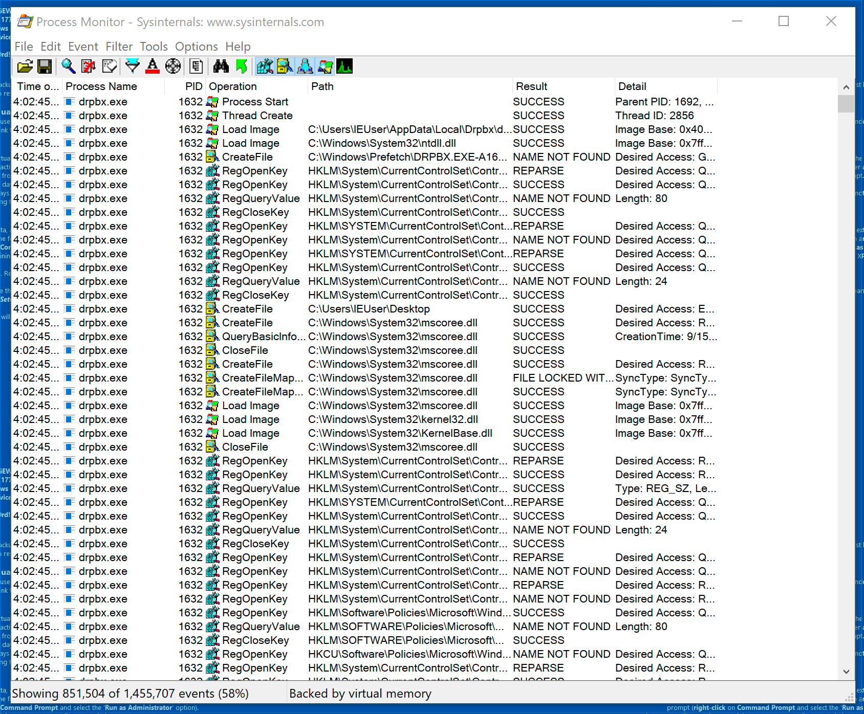Click the Find binoculars icon
864x714 pixels.
[x=221, y=66]
